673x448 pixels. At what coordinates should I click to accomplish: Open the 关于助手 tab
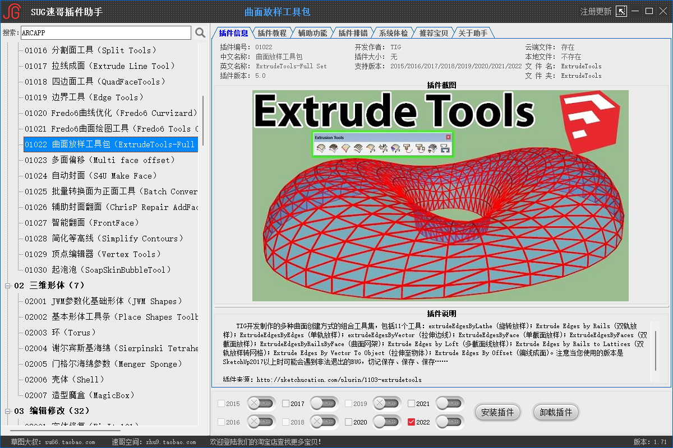473,33
